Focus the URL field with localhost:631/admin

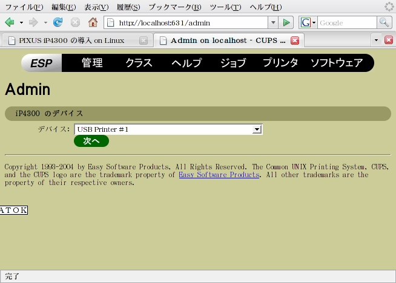tap(186, 23)
